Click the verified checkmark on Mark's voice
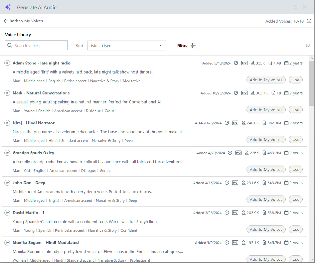Screen dimensions: 315x263 (x=236, y=93)
